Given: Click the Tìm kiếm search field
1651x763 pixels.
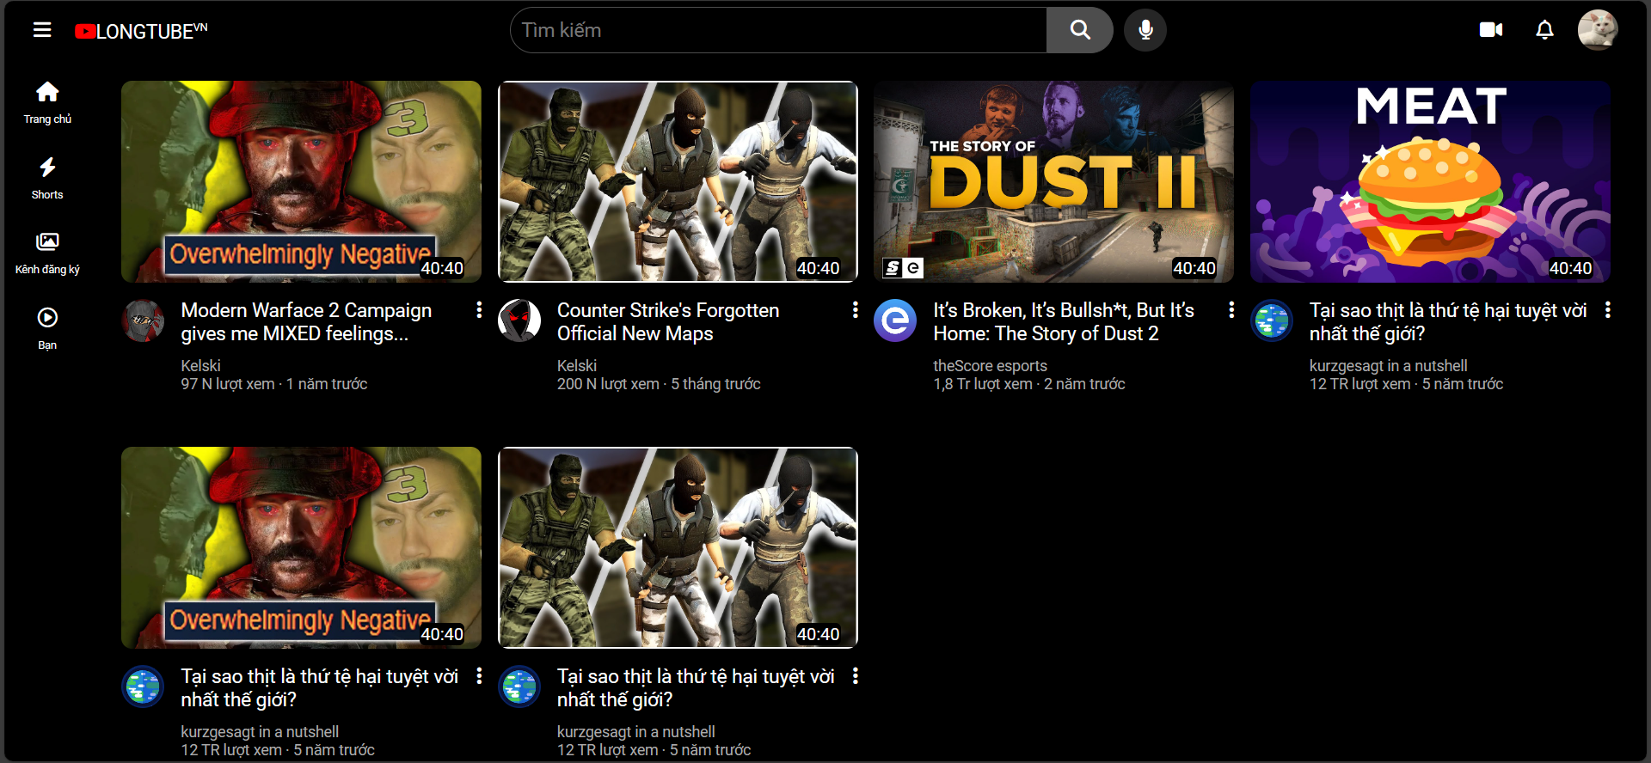Looking at the screenshot, I should pos(778,31).
